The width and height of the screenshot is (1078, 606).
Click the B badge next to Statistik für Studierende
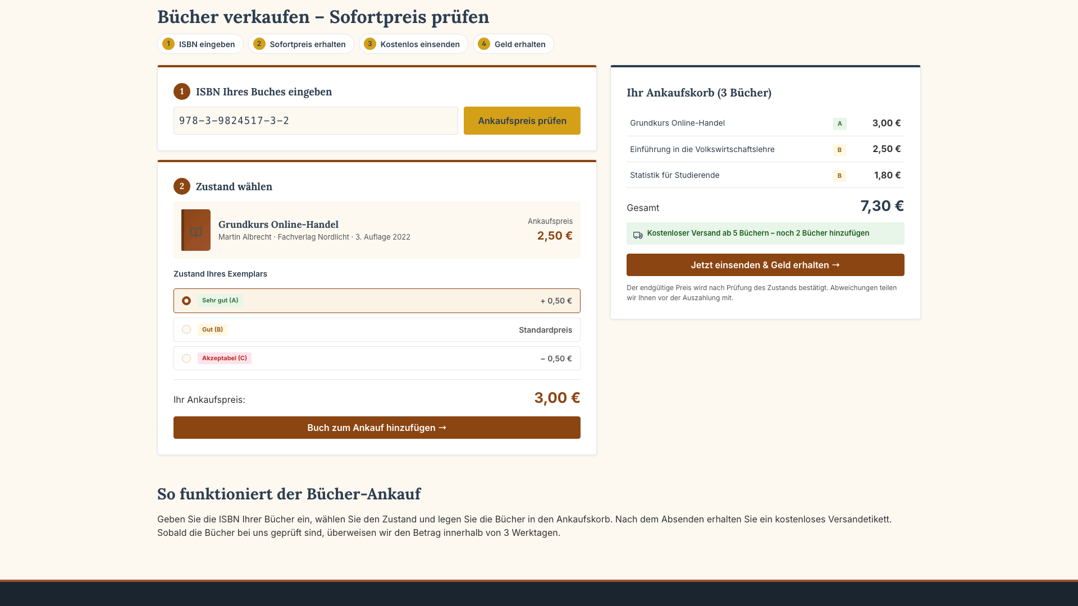[839, 176]
